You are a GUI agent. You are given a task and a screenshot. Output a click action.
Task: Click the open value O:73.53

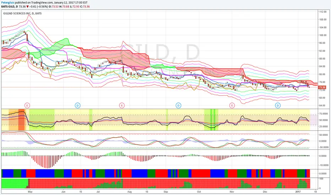coord(54,6)
